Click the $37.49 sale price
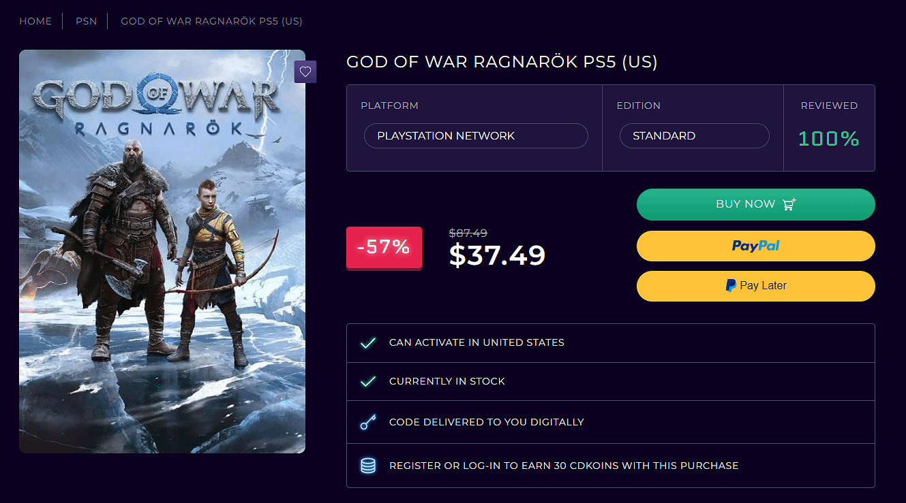 pos(497,255)
